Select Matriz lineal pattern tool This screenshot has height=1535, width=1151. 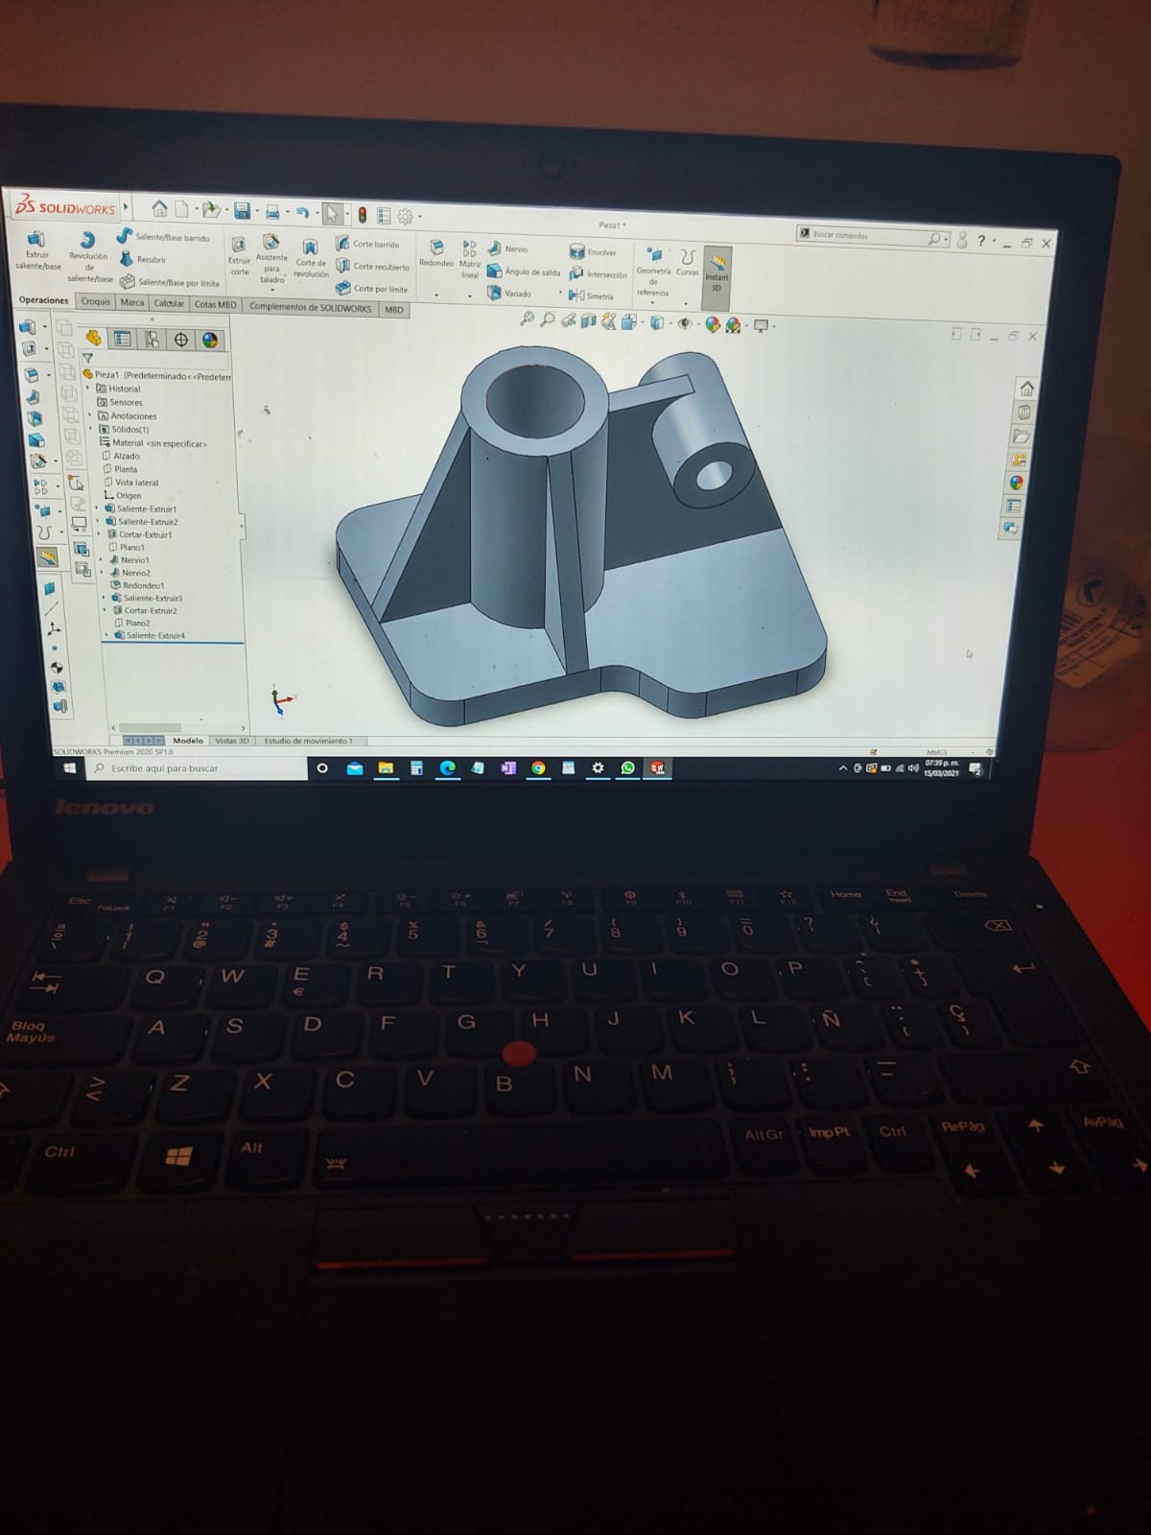click(469, 259)
